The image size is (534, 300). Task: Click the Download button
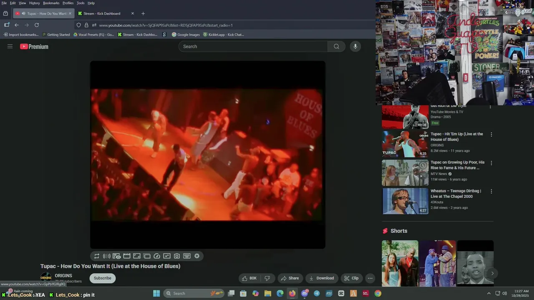(322, 278)
